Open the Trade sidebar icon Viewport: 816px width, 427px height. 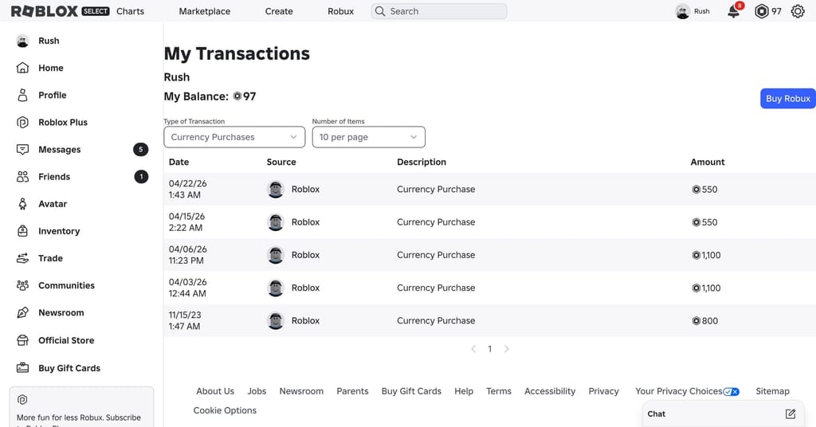point(22,258)
